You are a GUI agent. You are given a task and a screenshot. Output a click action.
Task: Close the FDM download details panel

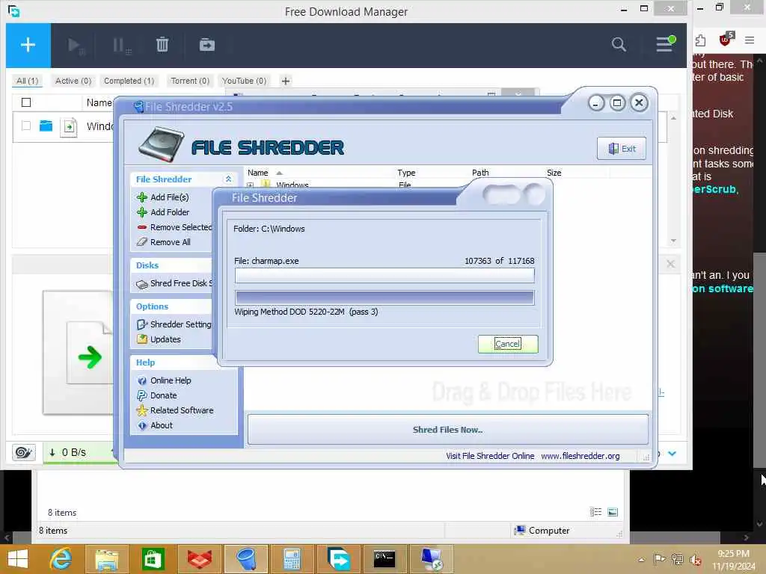(670, 264)
